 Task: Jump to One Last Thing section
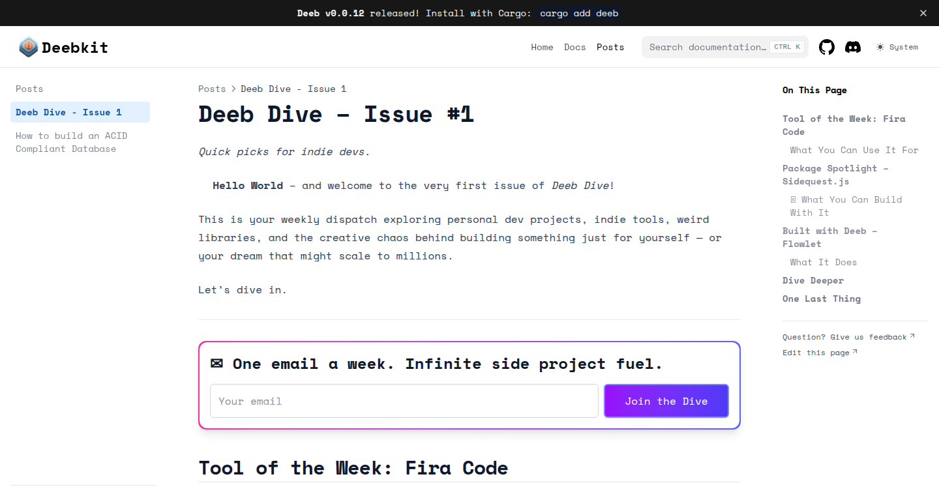click(822, 299)
